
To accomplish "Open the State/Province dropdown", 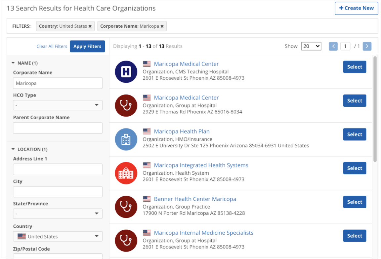I will 58,214.
